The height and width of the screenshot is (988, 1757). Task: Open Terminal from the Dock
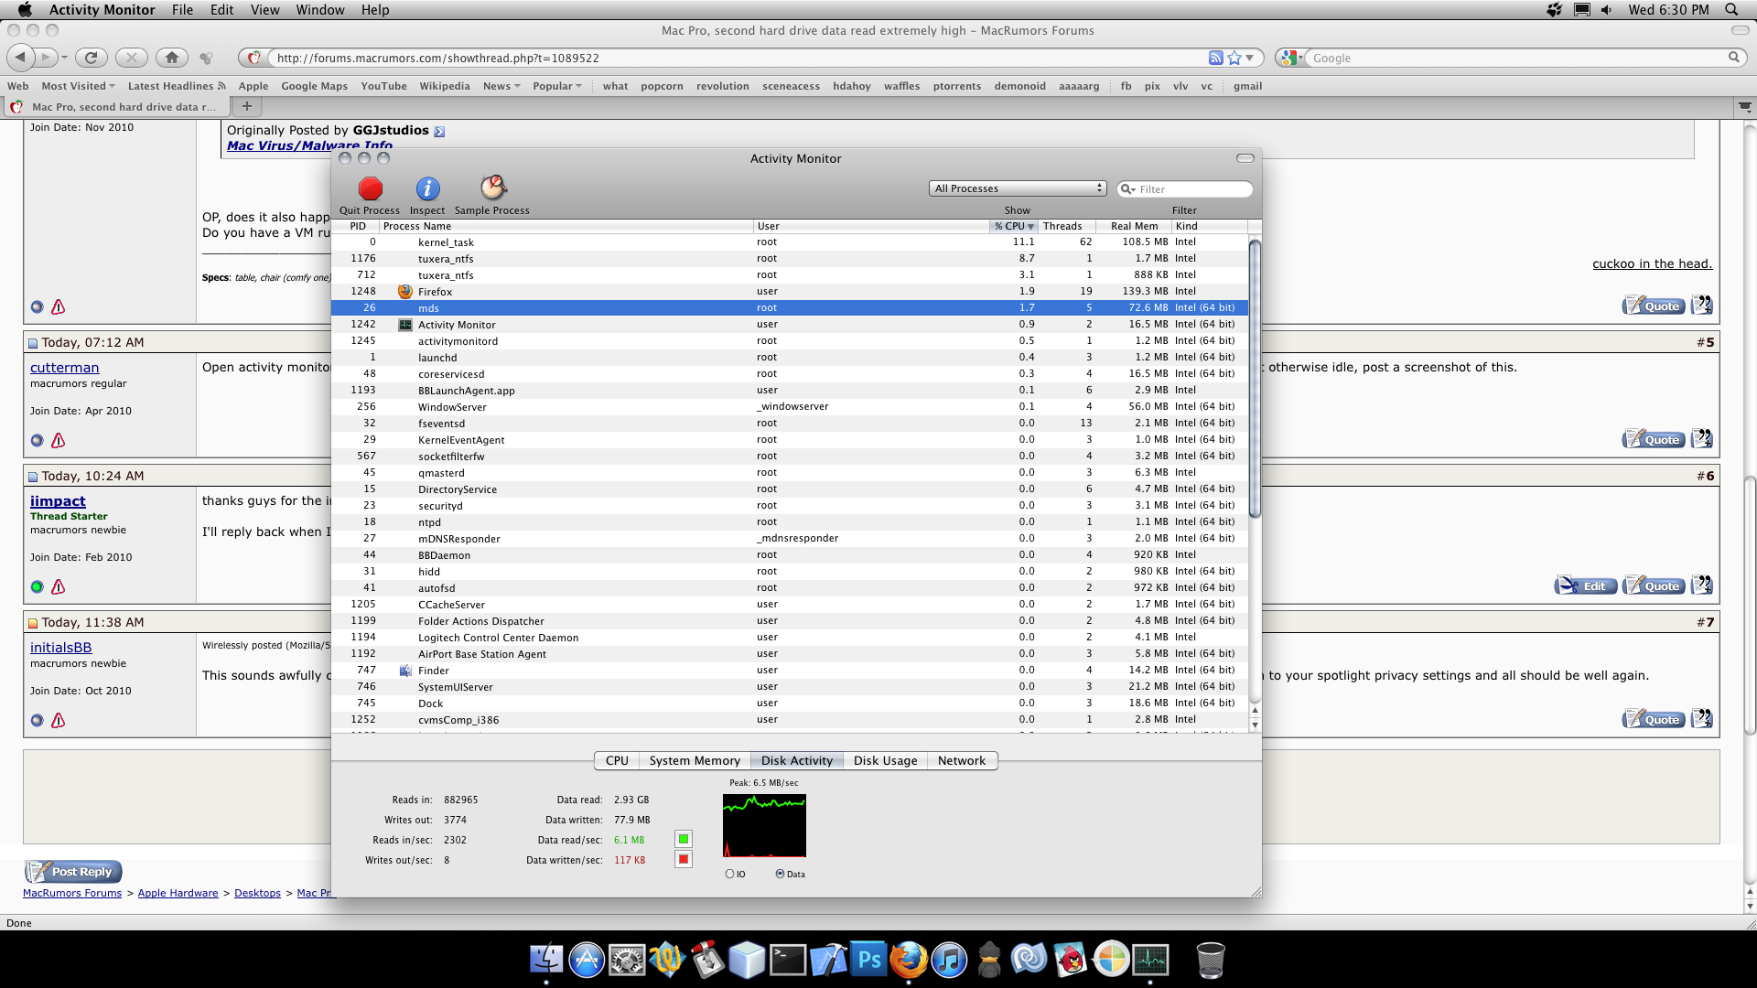pos(788,960)
